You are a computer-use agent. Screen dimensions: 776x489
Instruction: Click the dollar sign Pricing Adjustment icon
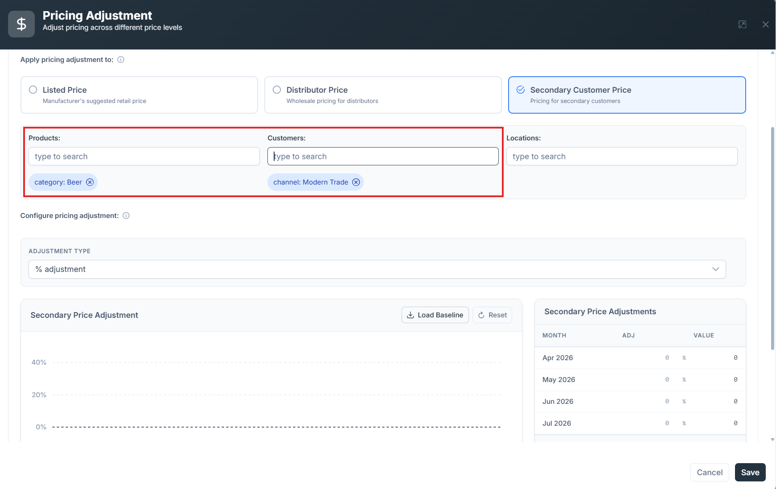[21, 24]
